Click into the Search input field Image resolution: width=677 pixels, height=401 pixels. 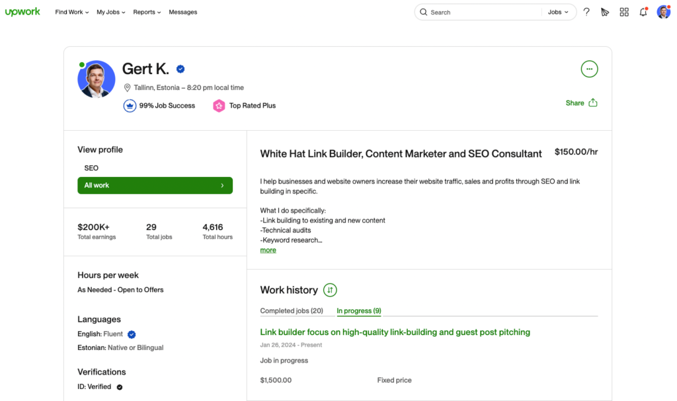click(x=485, y=12)
